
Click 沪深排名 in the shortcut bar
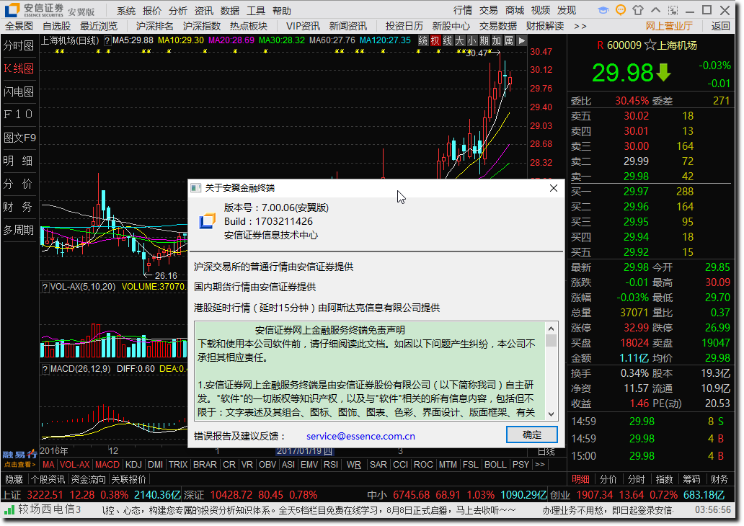click(155, 26)
